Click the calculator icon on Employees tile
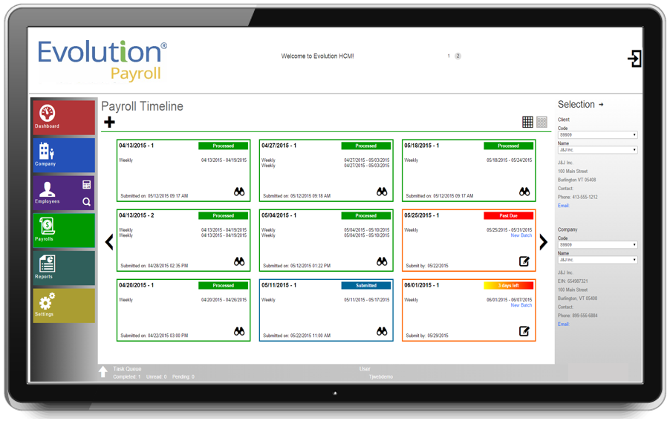Viewport: 670px width, 421px height. coord(86,184)
